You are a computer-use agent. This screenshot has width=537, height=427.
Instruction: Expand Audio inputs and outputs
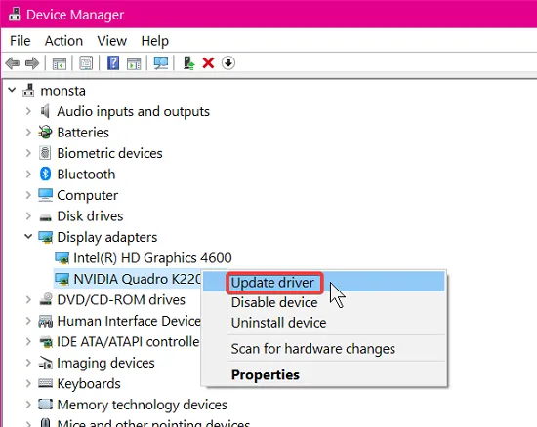point(28,111)
